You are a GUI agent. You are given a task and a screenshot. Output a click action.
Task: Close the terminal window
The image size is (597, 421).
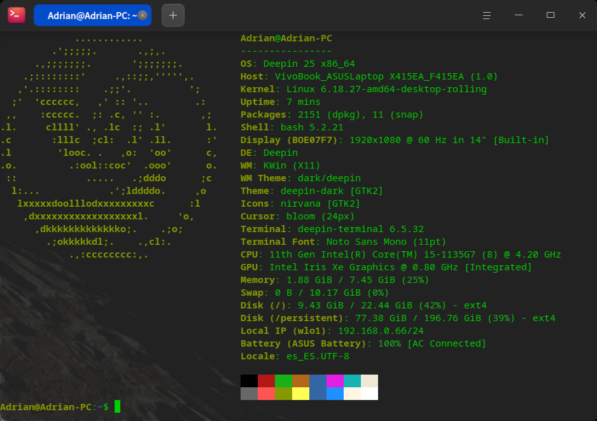(582, 15)
